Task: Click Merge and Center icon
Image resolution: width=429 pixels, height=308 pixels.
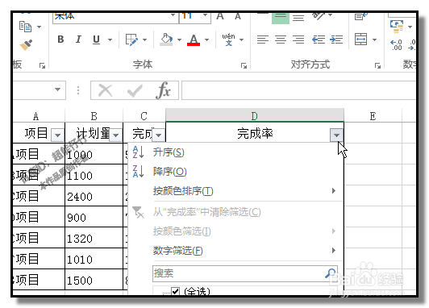Action: coord(361,40)
